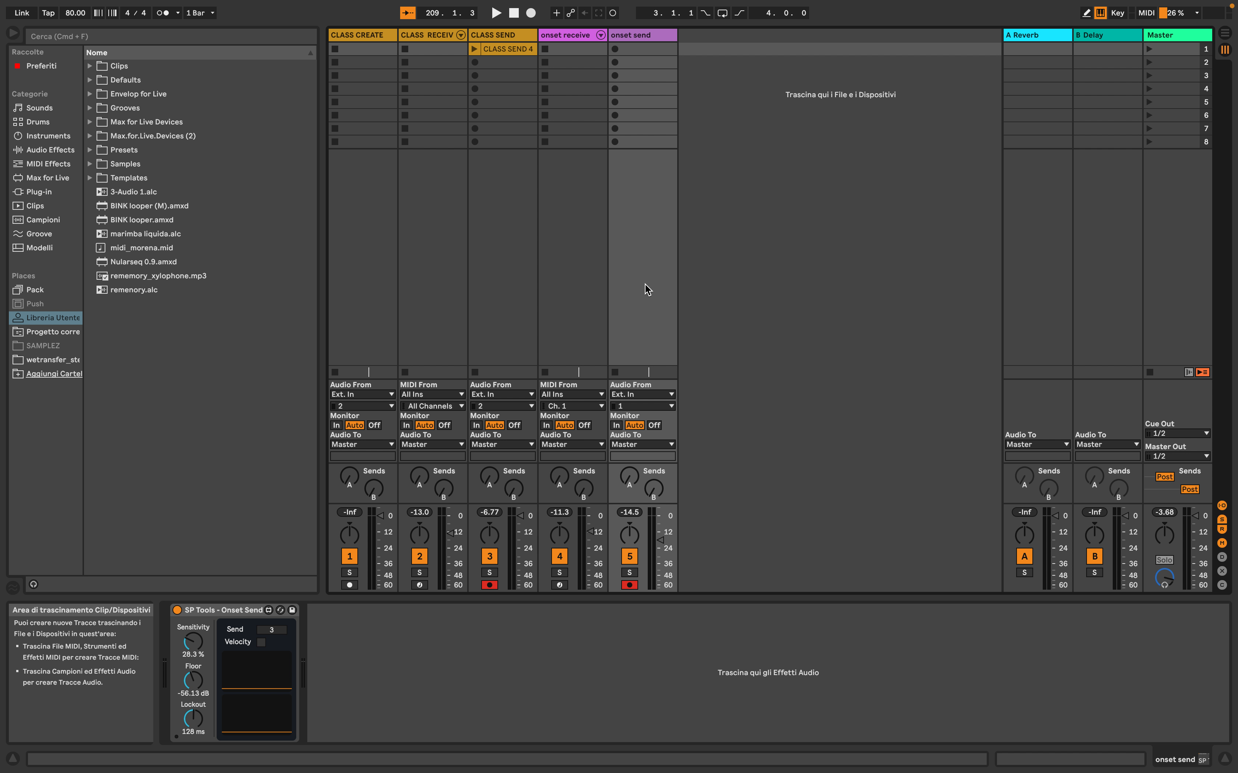
Task: Enable the Automation Arm chain icon
Action: point(570,13)
